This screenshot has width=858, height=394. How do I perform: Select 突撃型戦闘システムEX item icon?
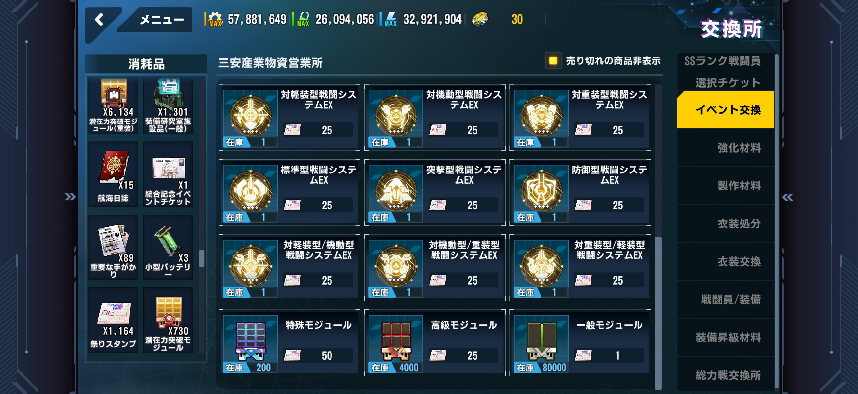point(396,191)
